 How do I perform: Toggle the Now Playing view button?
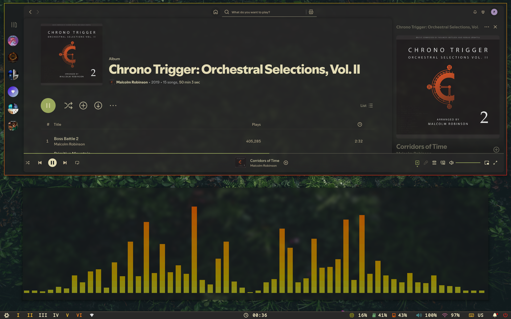click(x=417, y=163)
